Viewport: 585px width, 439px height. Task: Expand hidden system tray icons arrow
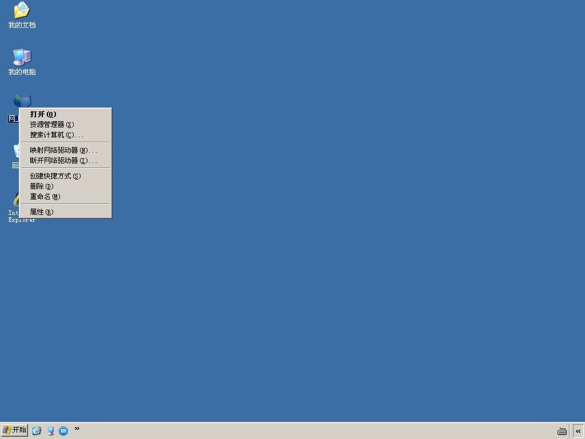(578, 431)
